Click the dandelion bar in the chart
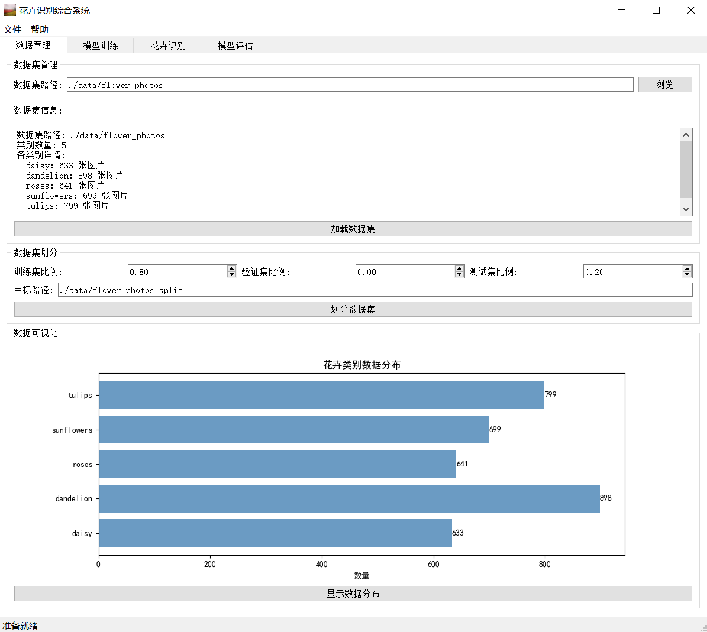Screen dimensions: 707x632 (x=350, y=498)
